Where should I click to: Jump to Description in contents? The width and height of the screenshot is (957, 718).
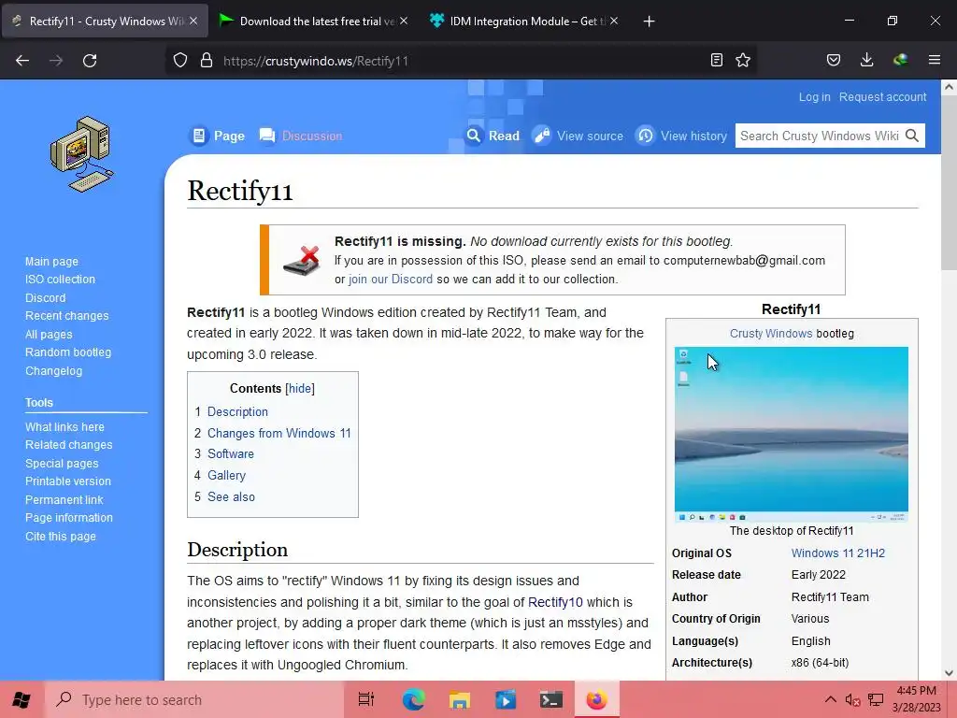coord(237,412)
